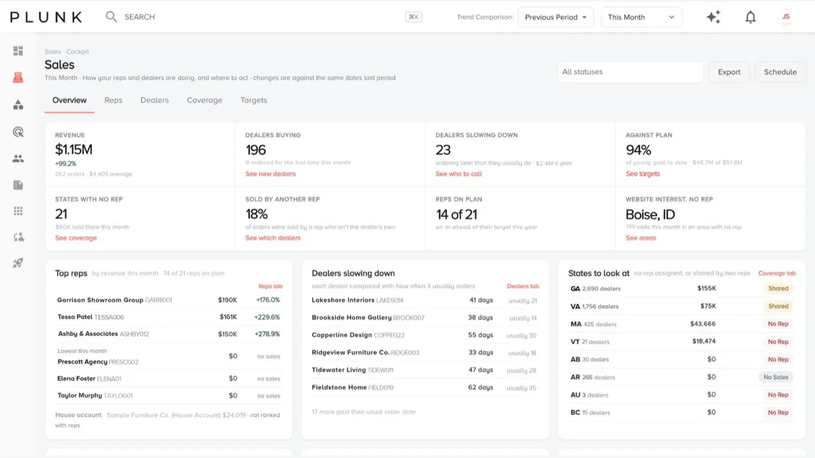Click the Shared badge on the GA row
Viewport: 815px width, 458px height.
click(778, 289)
